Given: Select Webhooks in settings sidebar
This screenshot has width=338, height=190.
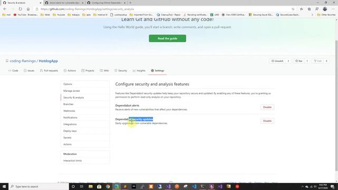Looking at the screenshot, I should pyautogui.click(x=85, y=111).
